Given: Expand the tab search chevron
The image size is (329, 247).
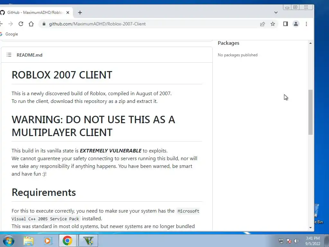Looking at the screenshot, I should pos(276,13).
